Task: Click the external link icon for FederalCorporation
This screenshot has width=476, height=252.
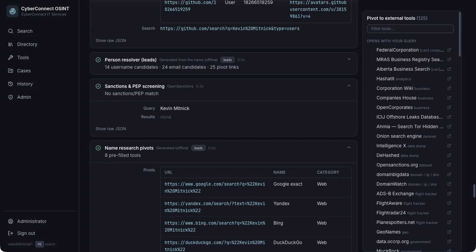Action: [x=449, y=50]
